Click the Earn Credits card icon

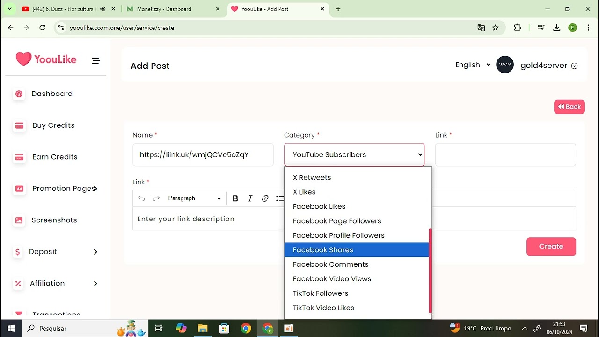coord(19,157)
